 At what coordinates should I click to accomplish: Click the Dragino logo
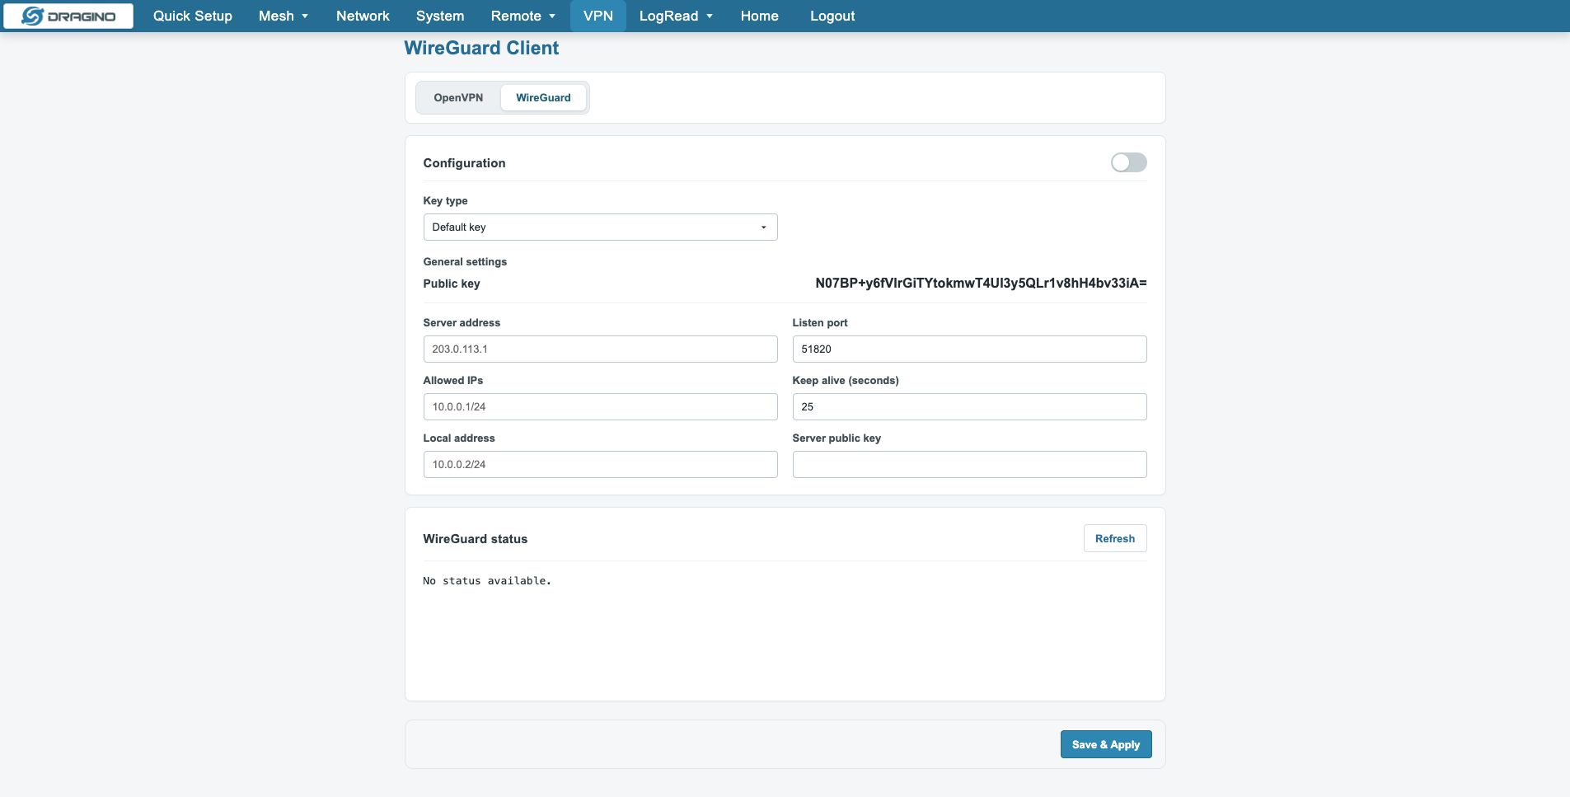pyautogui.click(x=68, y=16)
